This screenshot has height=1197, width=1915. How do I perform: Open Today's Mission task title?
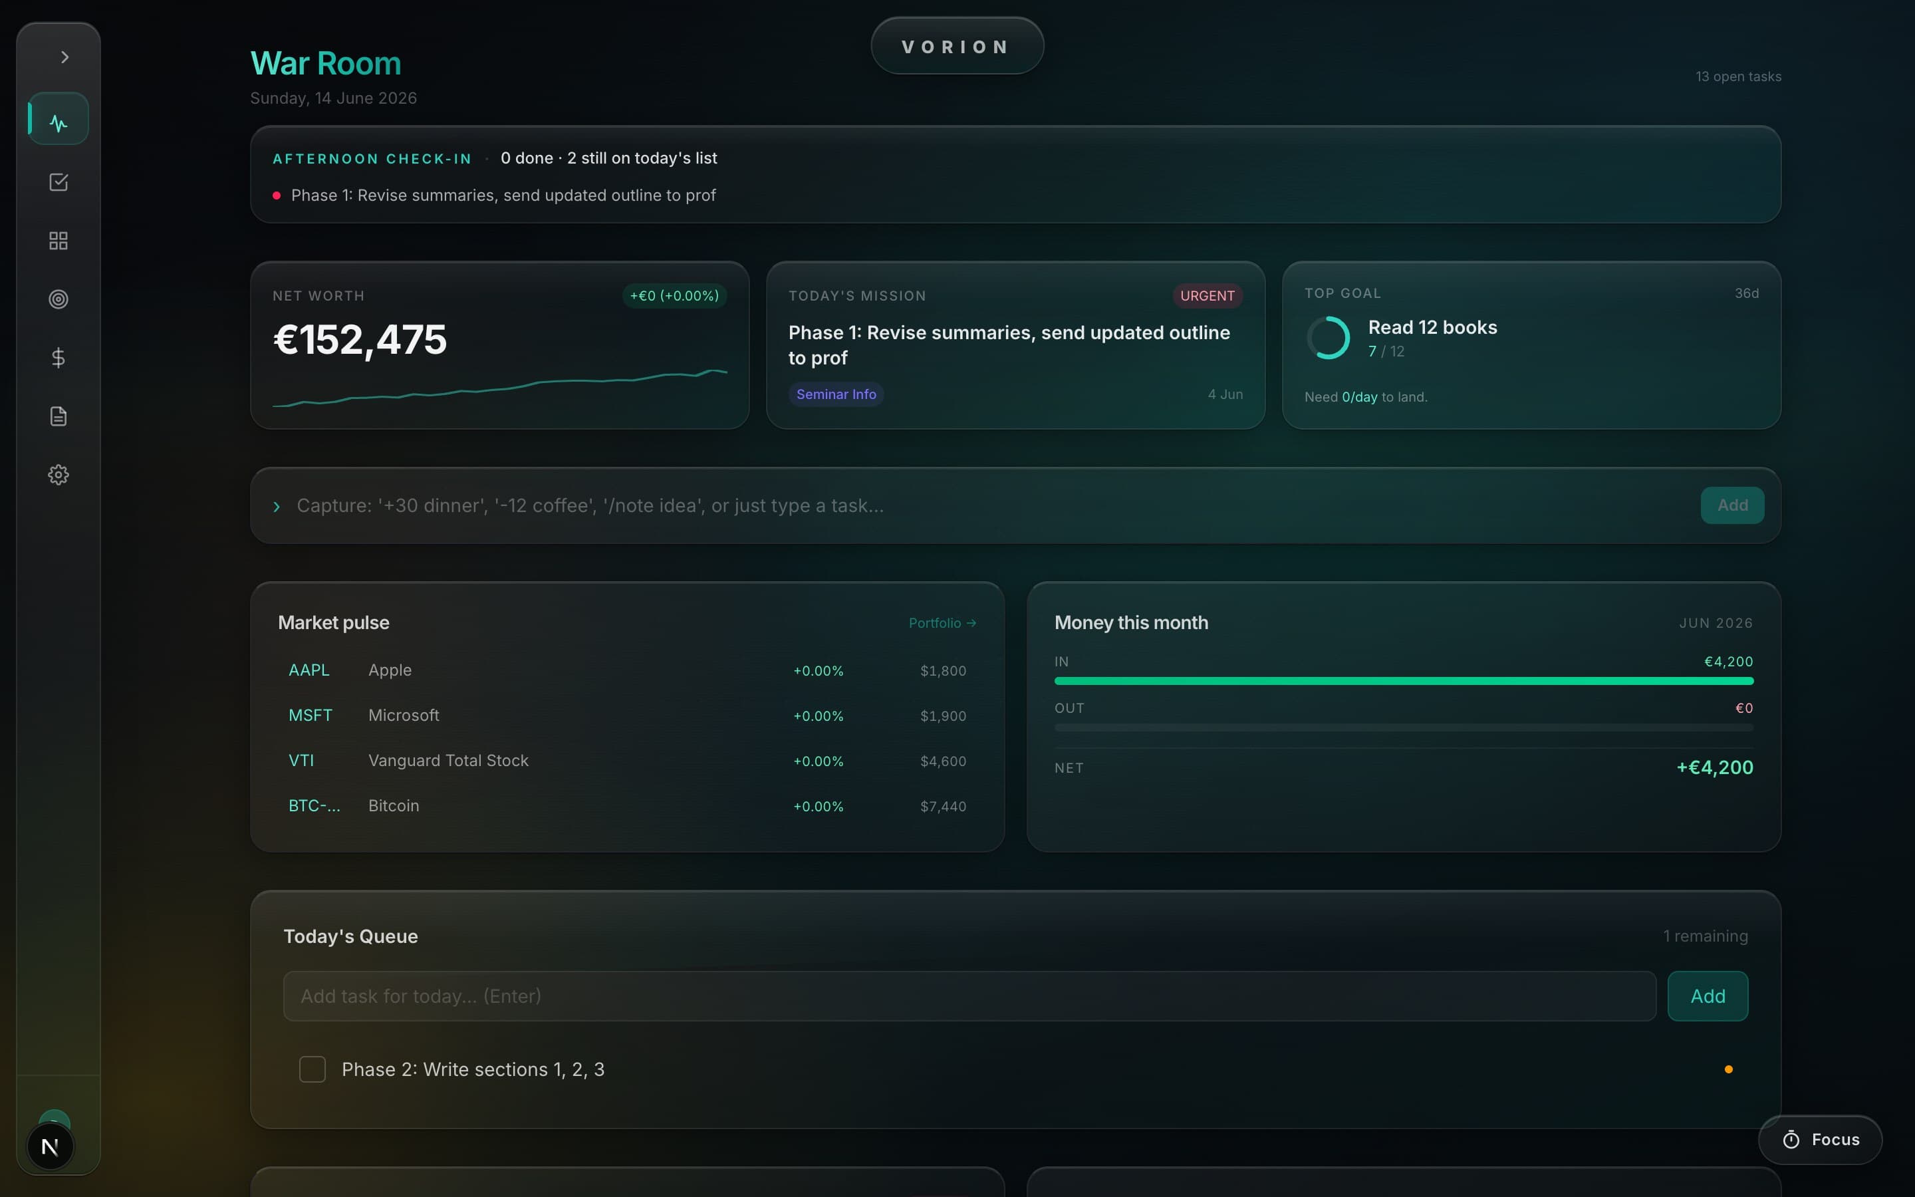tap(1009, 345)
